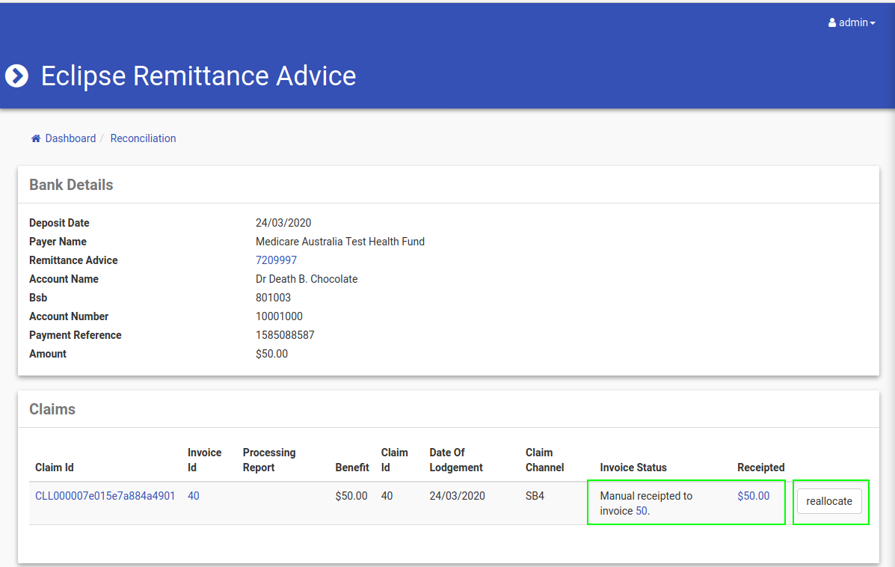Screen dimensions: 895x567
Task: Open invoice 40 in the Invoice Id column
Action: pyautogui.click(x=194, y=496)
